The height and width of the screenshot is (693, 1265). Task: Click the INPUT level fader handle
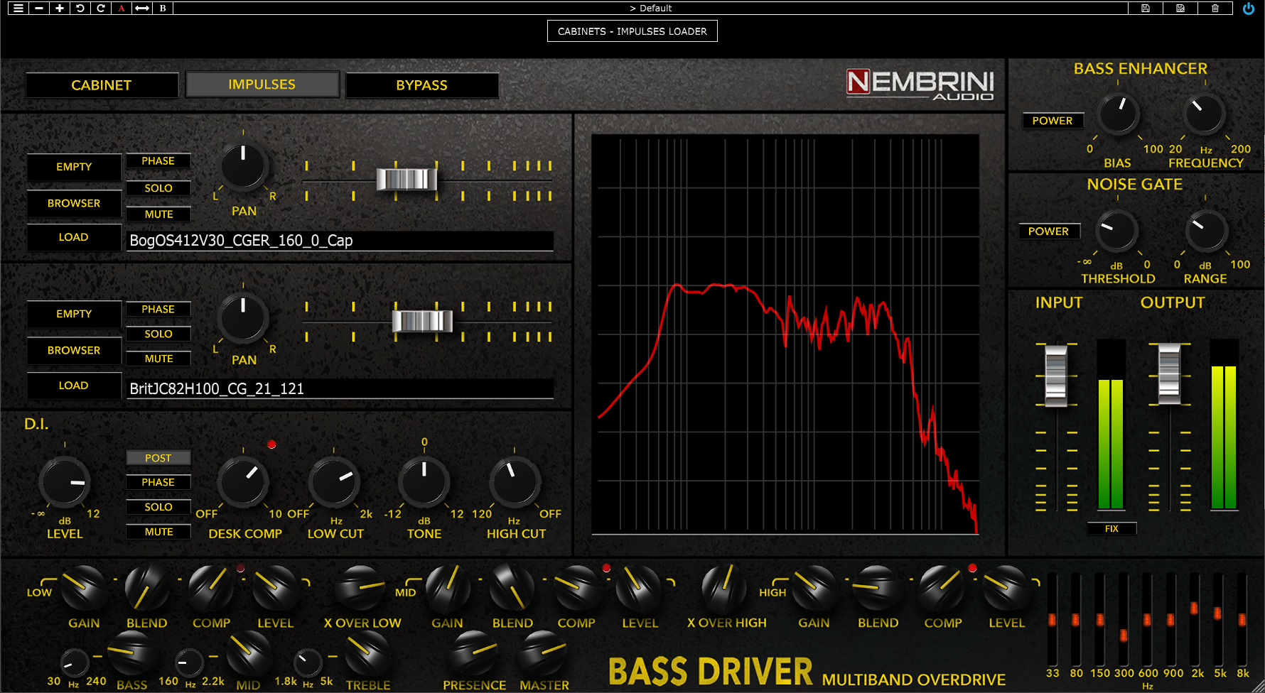tap(1056, 376)
